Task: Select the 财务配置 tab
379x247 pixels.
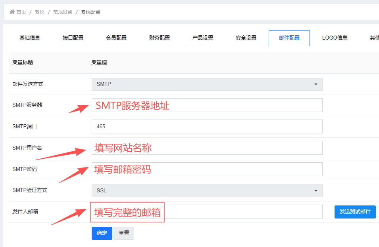Action: [x=160, y=38]
